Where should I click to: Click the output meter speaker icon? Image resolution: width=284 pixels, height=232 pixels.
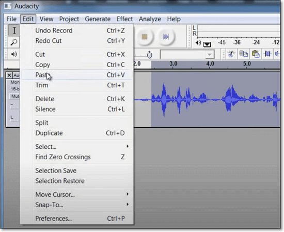(198, 43)
